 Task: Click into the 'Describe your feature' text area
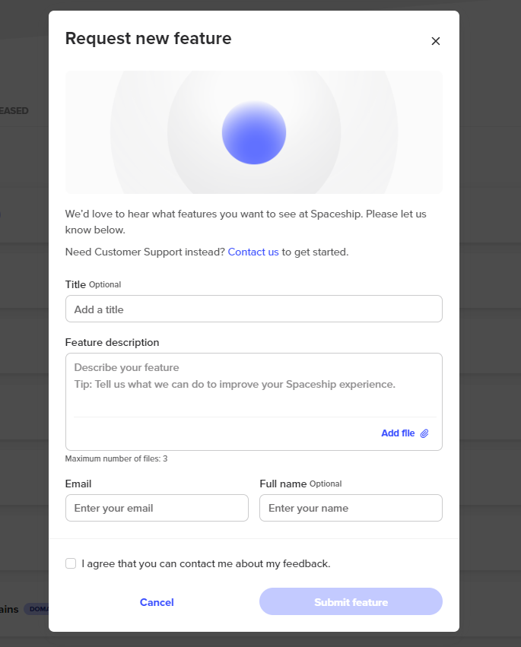pos(254,385)
